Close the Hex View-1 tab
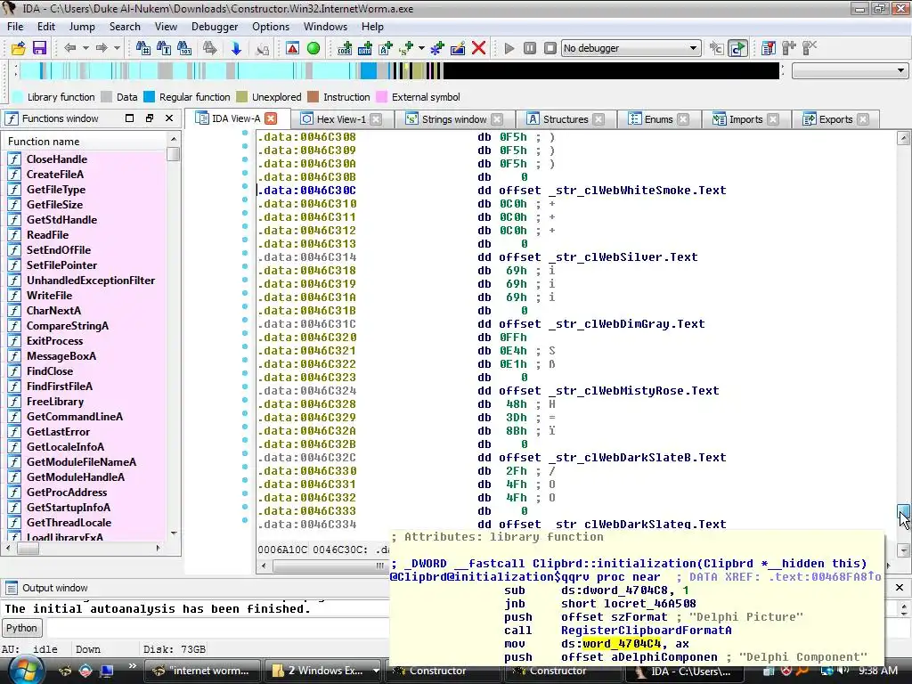The width and height of the screenshot is (912, 684). (x=377, y=119)
